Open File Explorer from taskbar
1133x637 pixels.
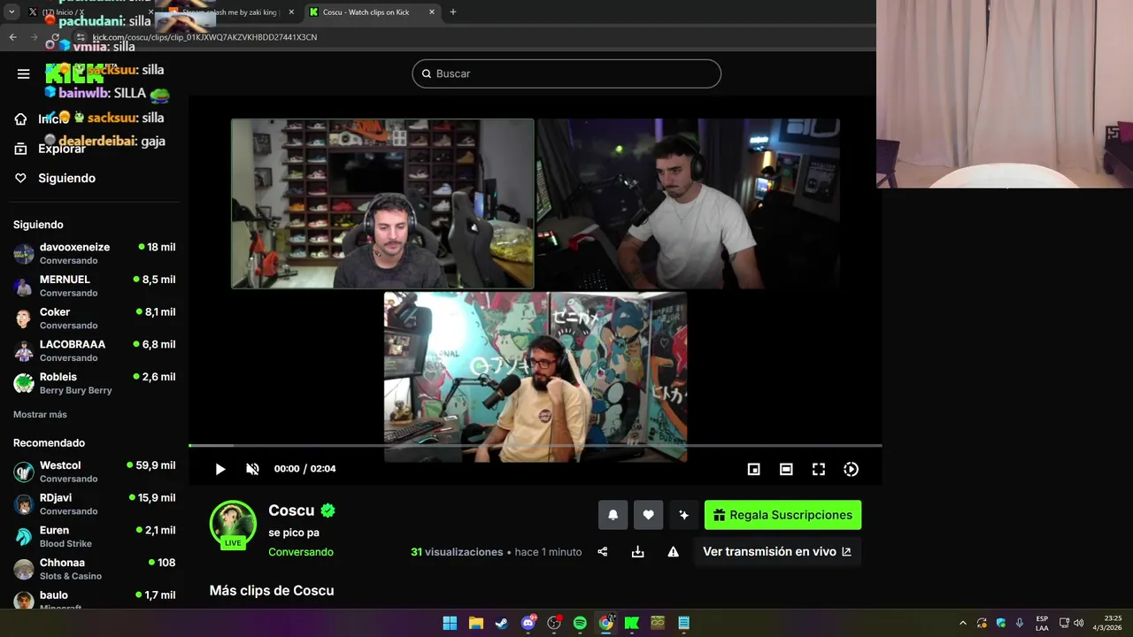475,623
